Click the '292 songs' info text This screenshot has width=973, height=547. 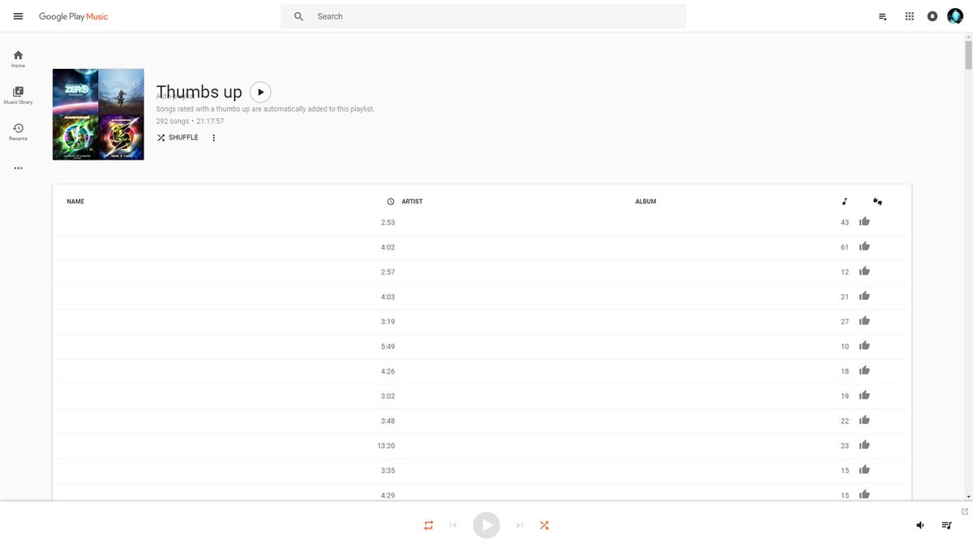click(x=173, y=122)
